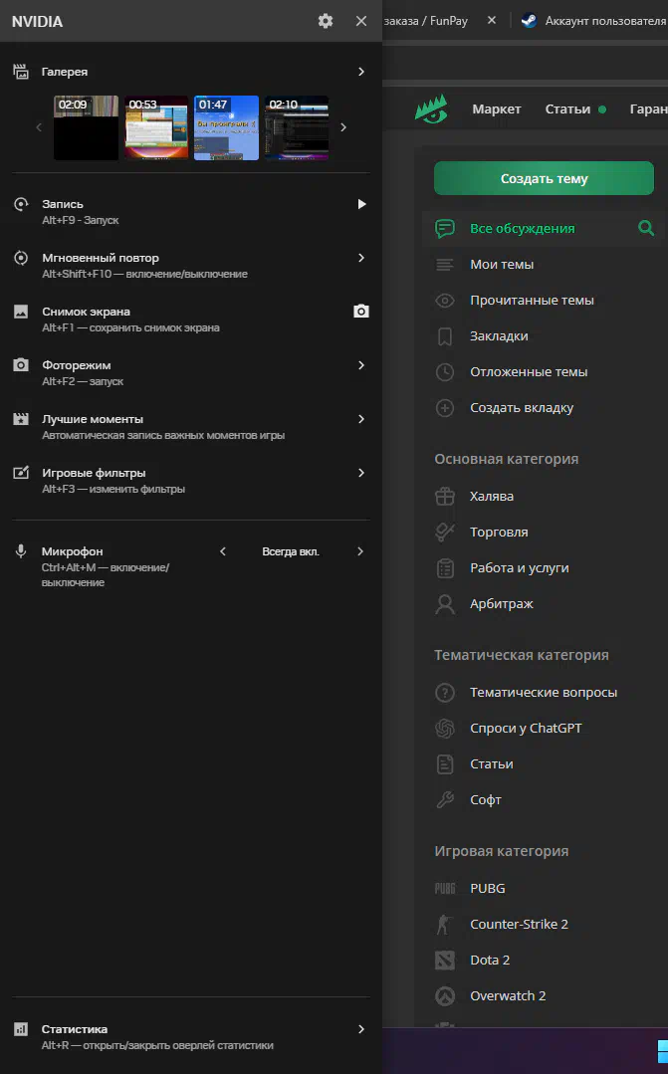Click the Микрофон microphone icon
This screenshot has height=1074, width=668.
click(x=21, y=551)
